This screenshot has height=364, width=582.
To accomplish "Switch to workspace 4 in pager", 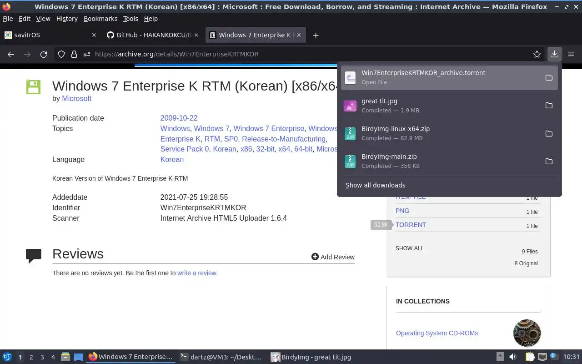I will [53, 357].
